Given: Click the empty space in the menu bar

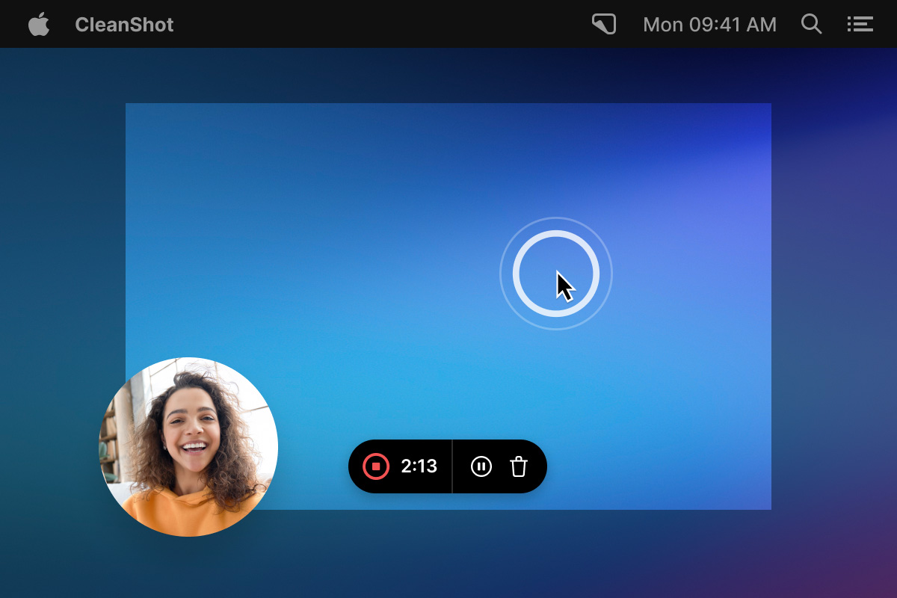Looking at the screenshot, I should (x=374, y=24).
